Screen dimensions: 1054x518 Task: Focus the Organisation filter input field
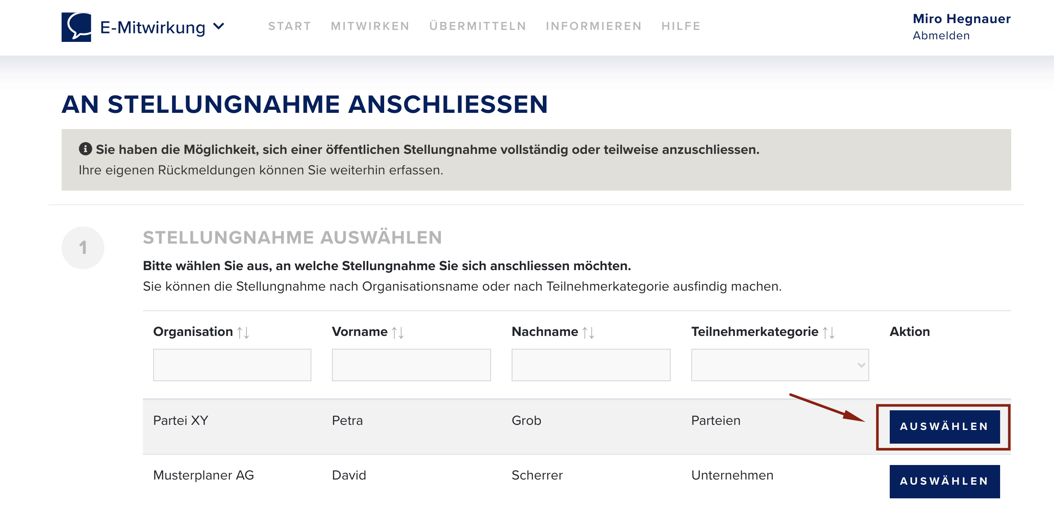[232, 365]
